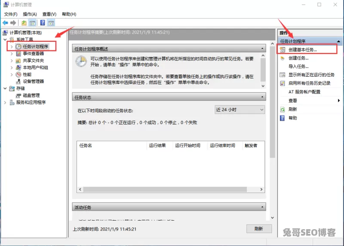The width and height of the screenshot is (344, 246).
Task: Click the 本地用户和组 icon in tree
Action: coord(18,68)
